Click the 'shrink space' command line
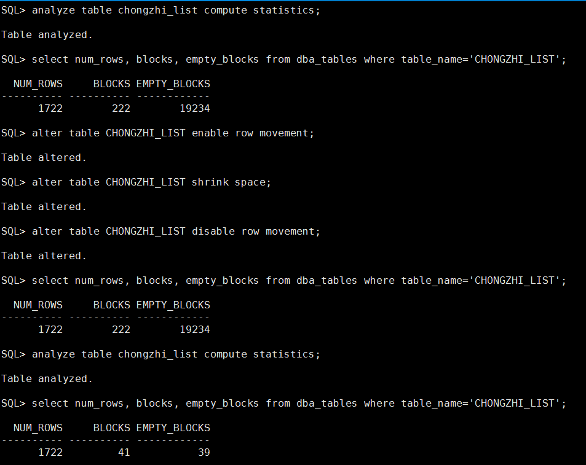Viewport: 586px width, 465px height. tap(136, 182)
